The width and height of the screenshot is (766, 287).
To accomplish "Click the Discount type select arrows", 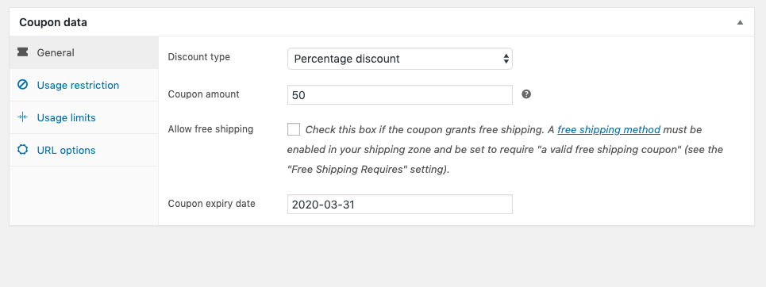I will click(506, 59).
